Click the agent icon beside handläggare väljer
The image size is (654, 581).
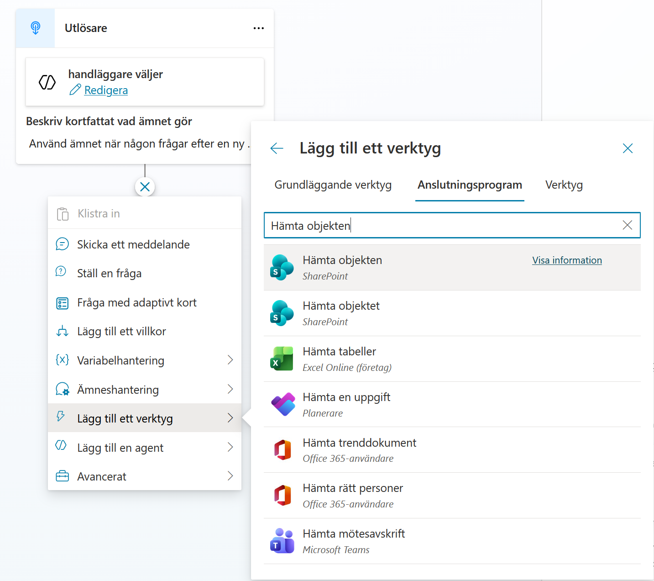pos(47,82)
